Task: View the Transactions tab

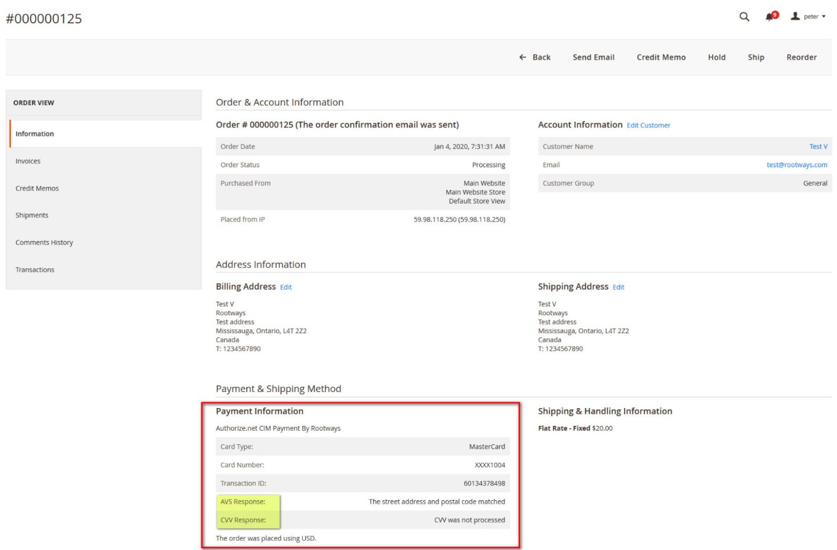Action: (34, 270)
